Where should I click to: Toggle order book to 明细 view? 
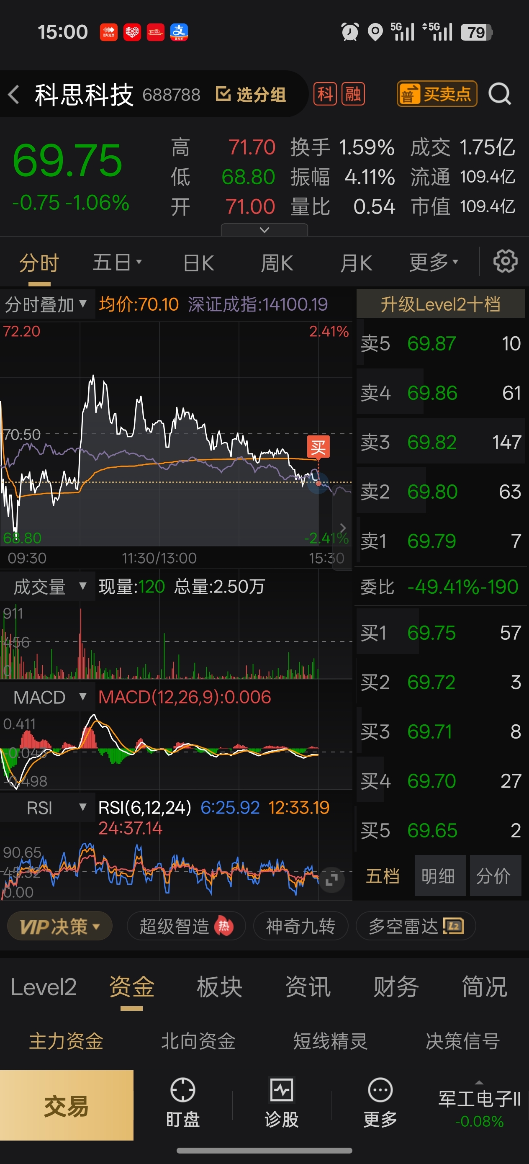440,876
